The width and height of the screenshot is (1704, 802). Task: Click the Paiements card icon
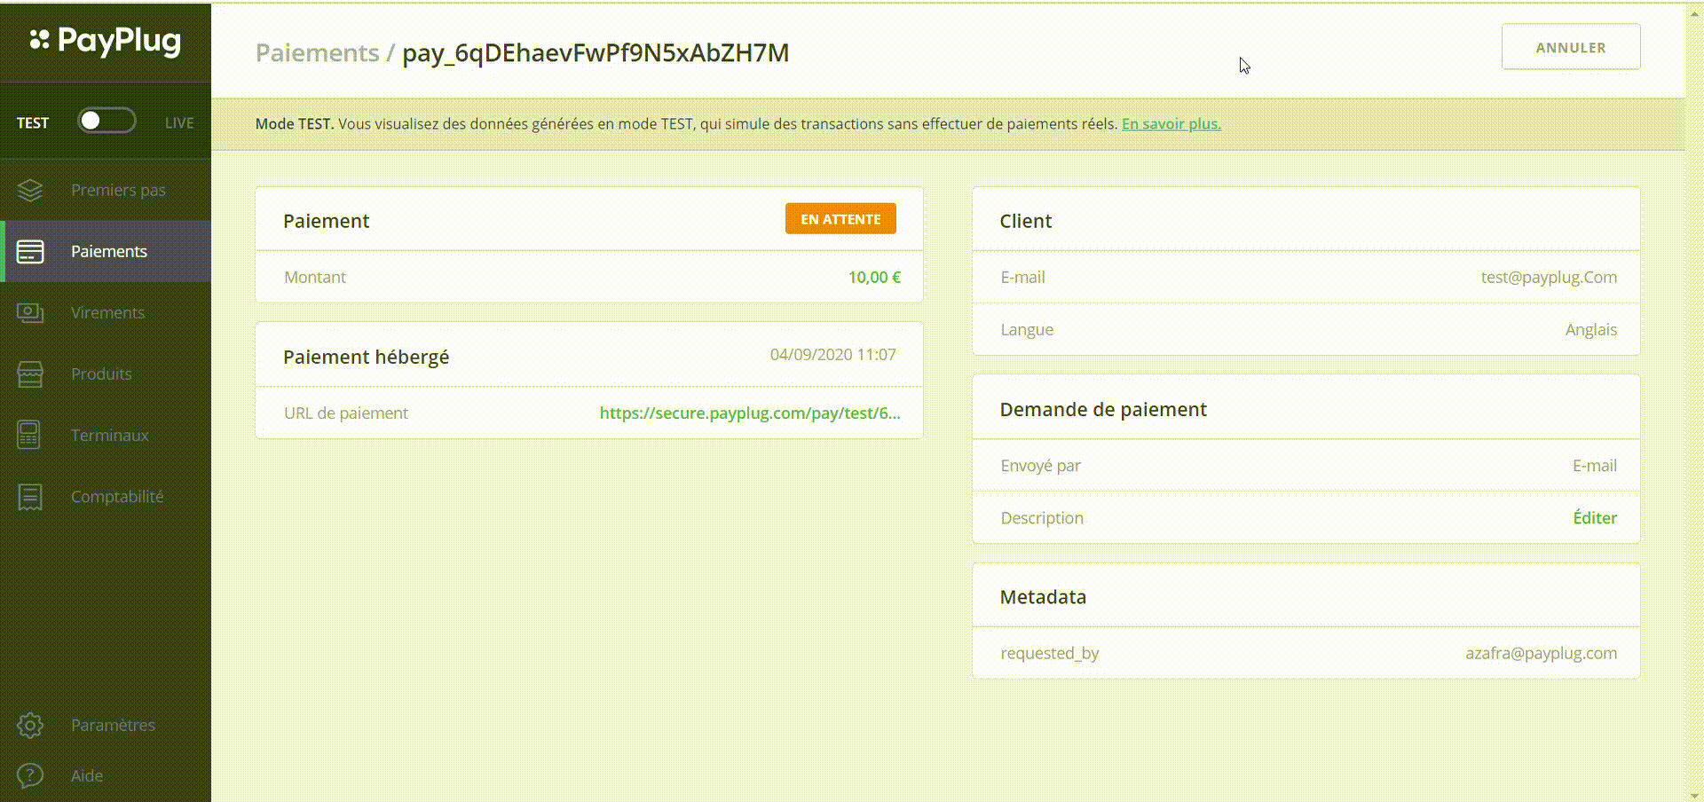[x=30, y=251]
